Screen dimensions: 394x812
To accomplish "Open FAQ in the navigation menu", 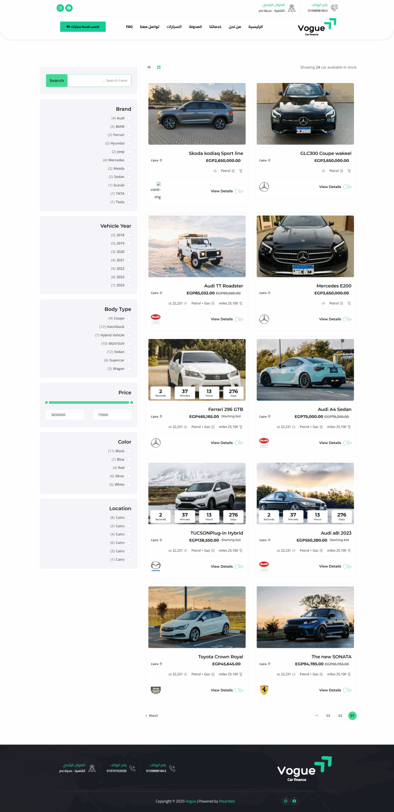I will pyautogui.click(x=129, y=27).
